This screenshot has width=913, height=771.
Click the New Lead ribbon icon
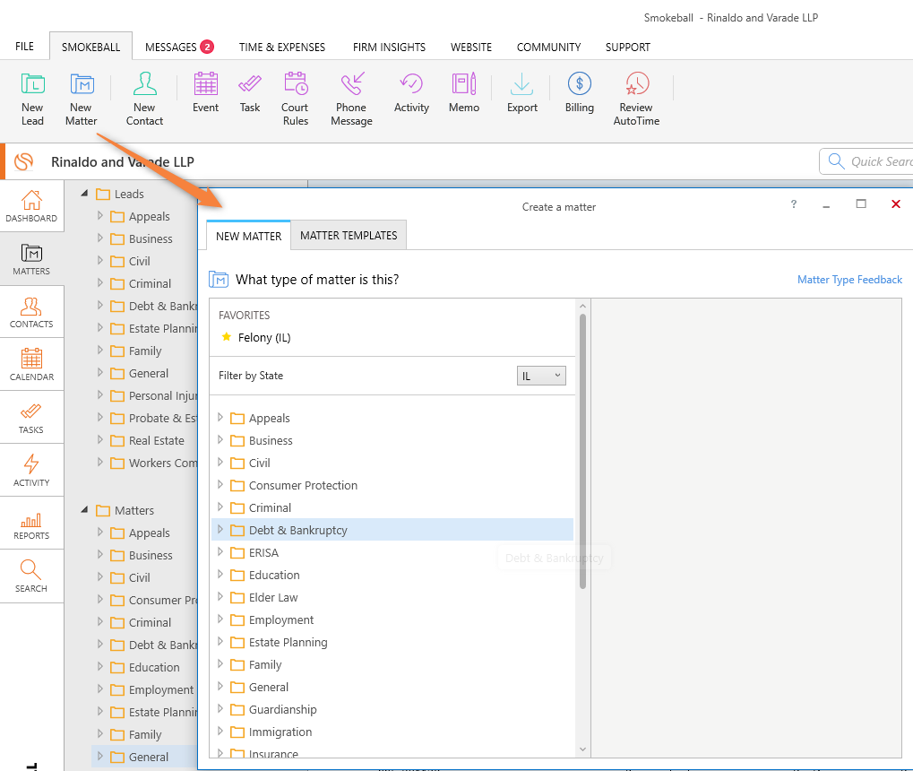tap(32, 99)
